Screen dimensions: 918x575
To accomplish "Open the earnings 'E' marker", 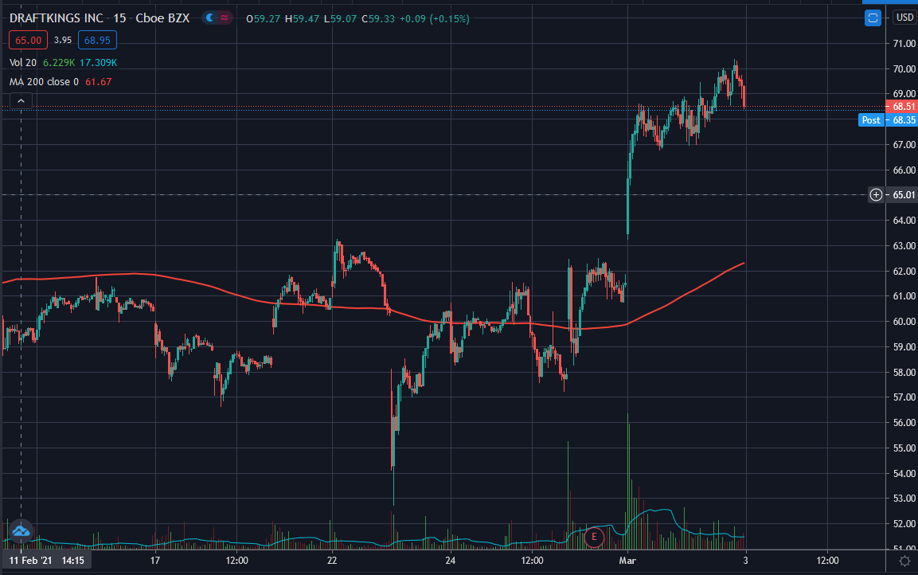I will tap(592, 538).
